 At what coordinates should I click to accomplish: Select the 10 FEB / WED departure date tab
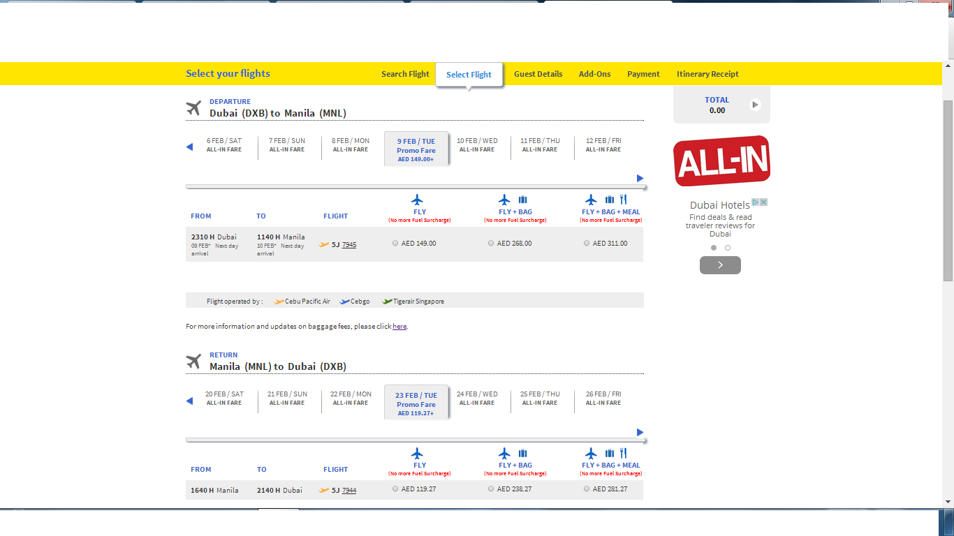coord(477,144)
